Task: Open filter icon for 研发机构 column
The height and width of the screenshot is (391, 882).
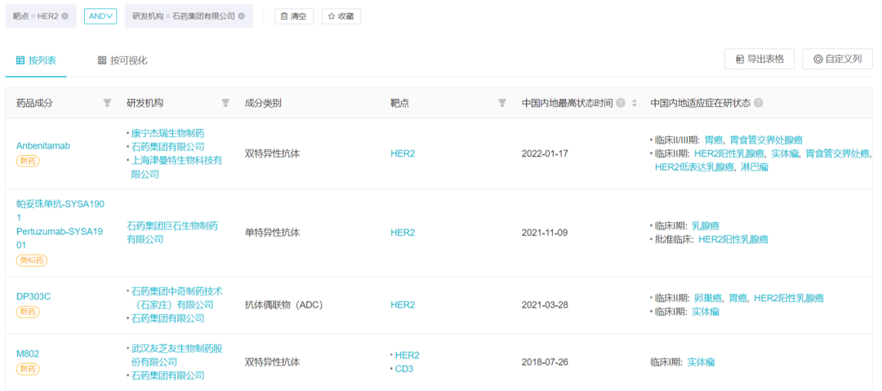Action: 225,103
